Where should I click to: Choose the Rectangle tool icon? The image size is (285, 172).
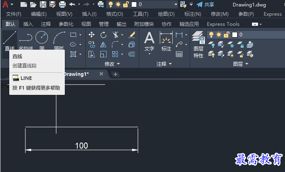(x=73, y=35)
